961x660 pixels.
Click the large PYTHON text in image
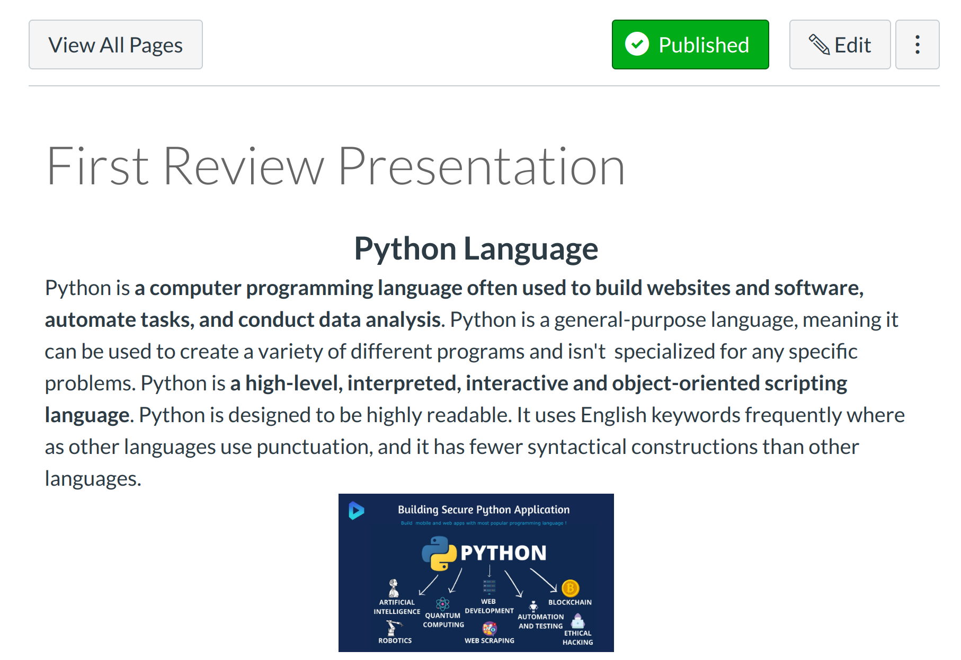[503, 553]
